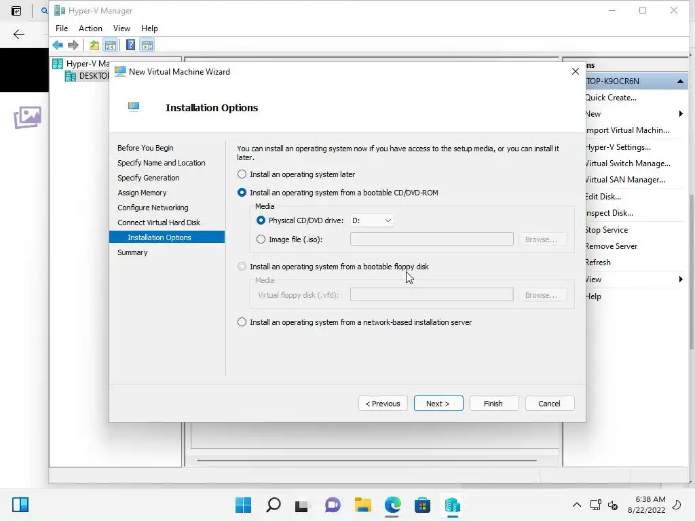
Task: Click the horizontal scrollbar in Hyper-V center pane
Action: [x=367, y=461]
